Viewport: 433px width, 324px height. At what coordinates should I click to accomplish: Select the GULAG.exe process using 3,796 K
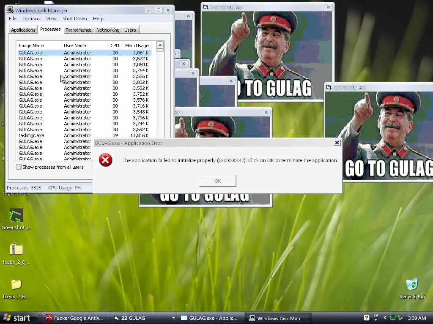pyautogui.click(x=84, y=118)
